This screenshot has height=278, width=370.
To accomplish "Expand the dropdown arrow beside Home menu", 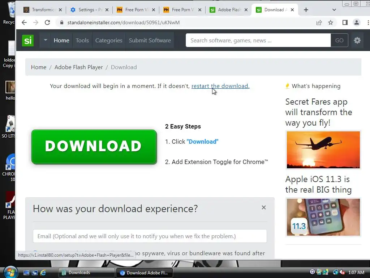I will click(x=45, y=40).
